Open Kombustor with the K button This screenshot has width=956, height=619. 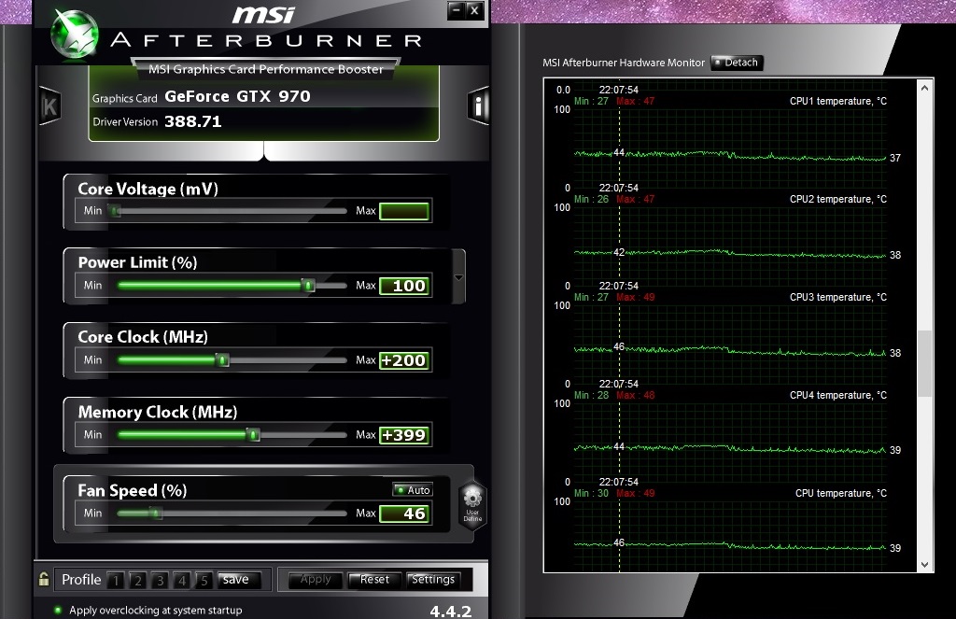point(50,106)
